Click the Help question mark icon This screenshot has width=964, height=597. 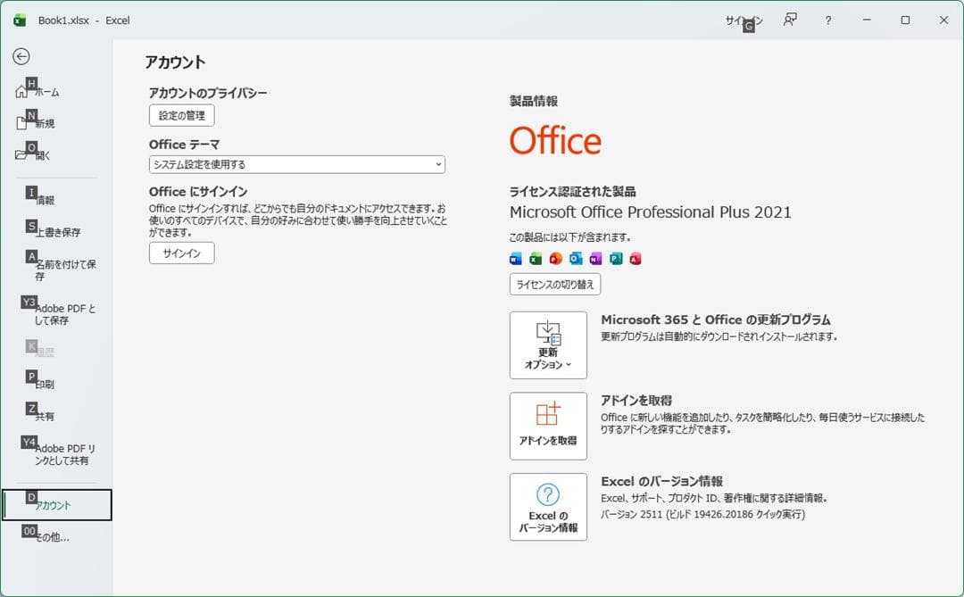pos(827,20)
